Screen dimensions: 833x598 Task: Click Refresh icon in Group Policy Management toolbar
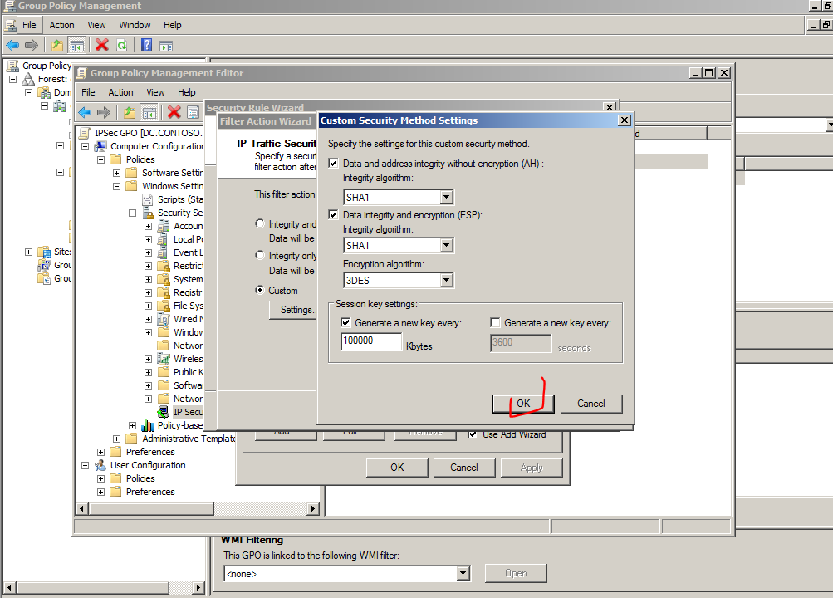[x=121, y=46]
